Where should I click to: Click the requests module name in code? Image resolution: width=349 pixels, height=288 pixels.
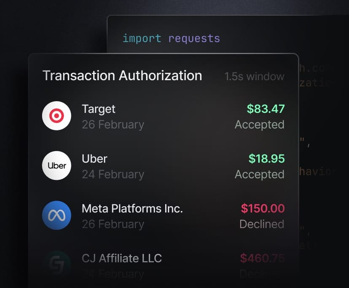(x=194, y=38)
